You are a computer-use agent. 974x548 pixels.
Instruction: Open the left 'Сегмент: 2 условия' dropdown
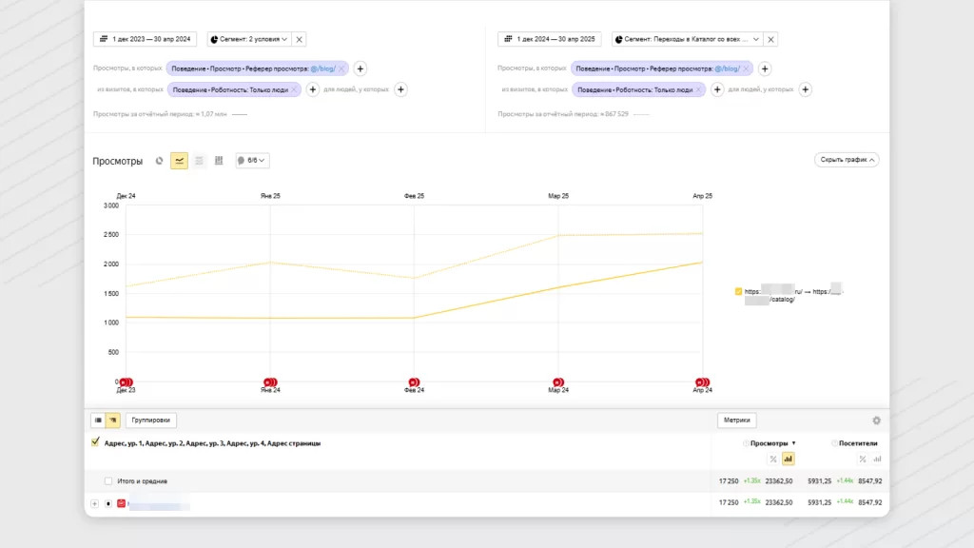[x=249, y=39]
